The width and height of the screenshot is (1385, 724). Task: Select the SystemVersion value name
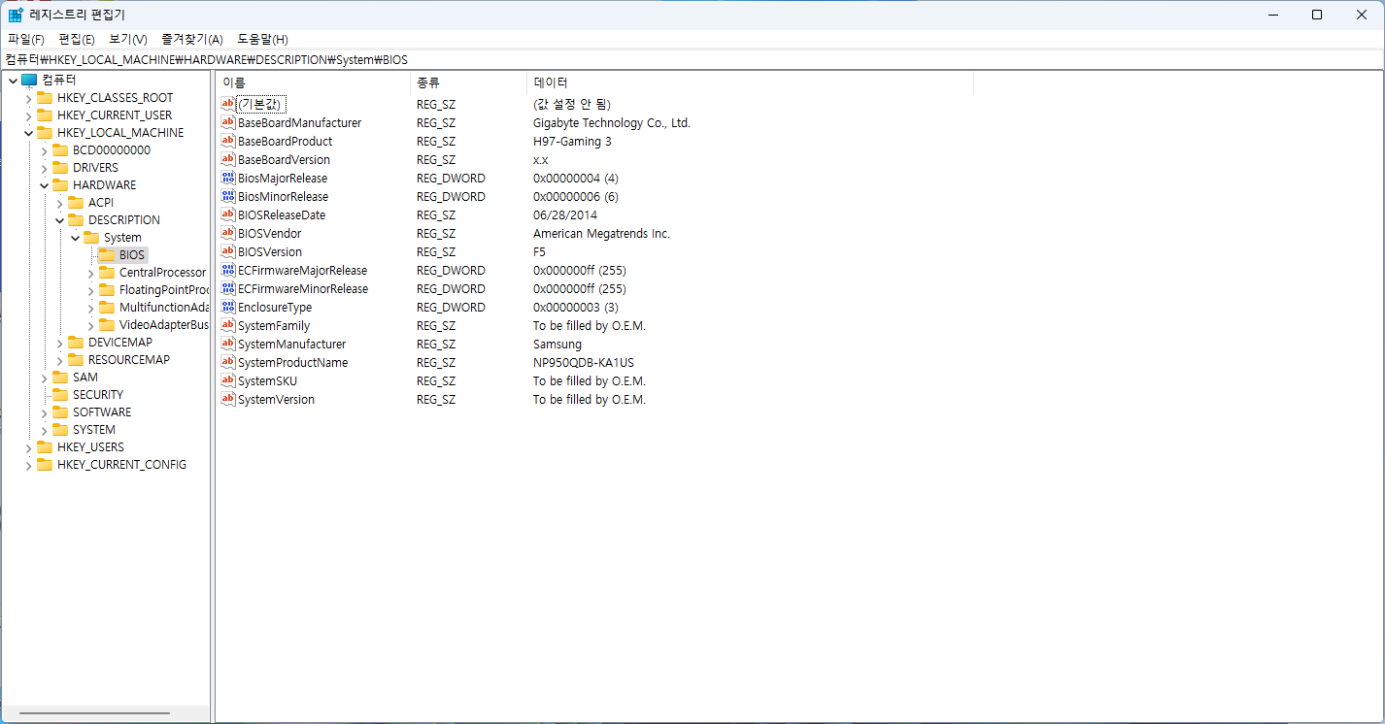[x=276, y=399]
